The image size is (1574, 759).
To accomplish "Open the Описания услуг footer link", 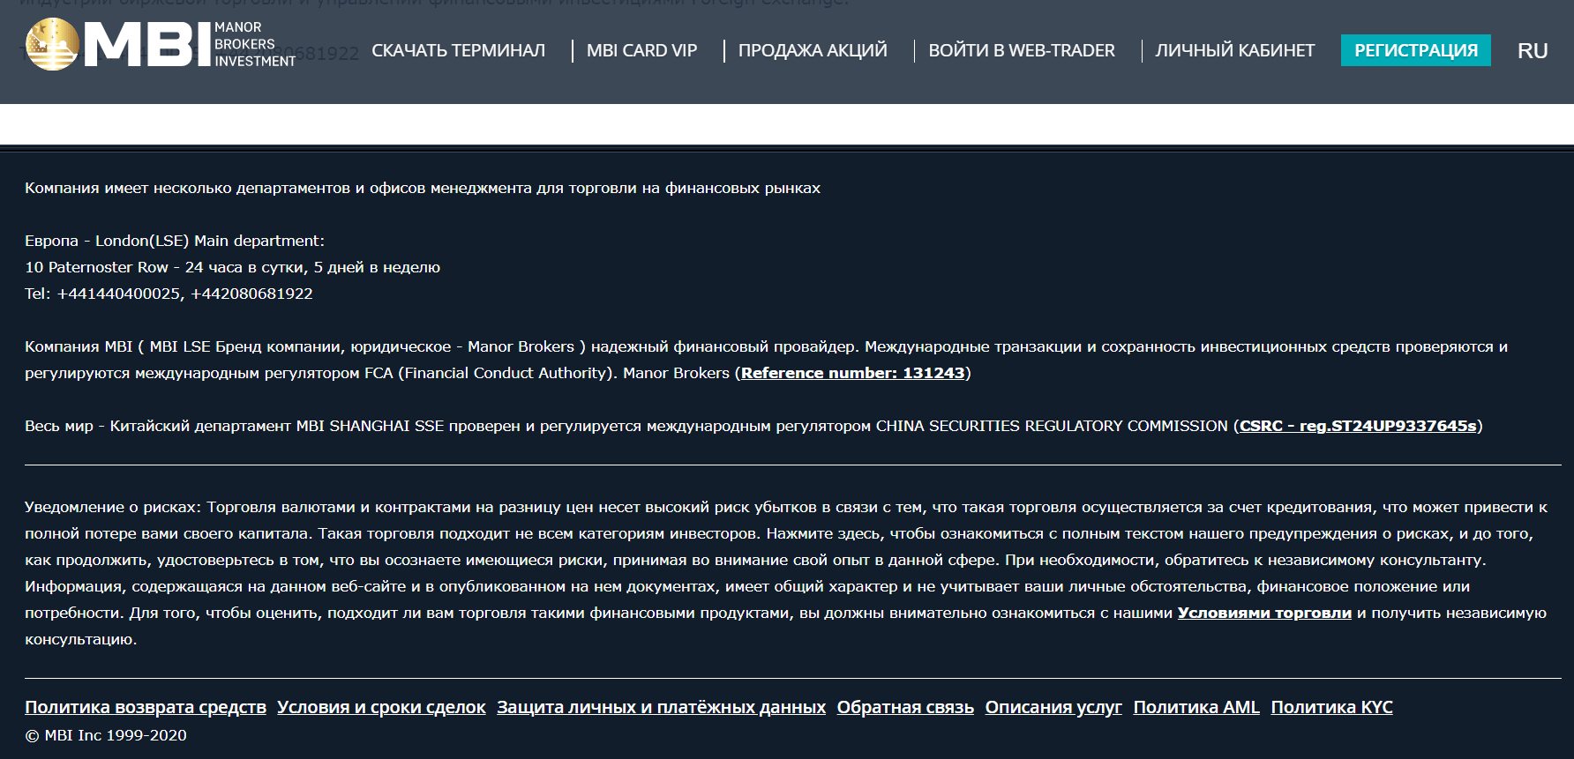I will [x=1053, y=707].
